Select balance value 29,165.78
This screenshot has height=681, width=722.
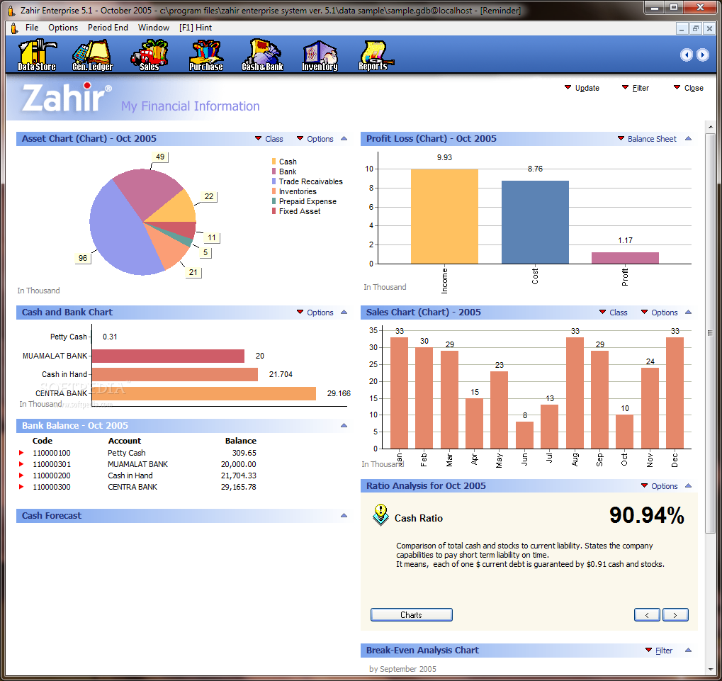239,487
